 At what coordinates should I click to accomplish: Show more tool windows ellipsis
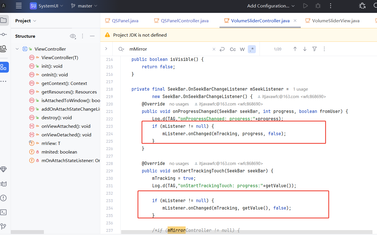coord(3,81)
